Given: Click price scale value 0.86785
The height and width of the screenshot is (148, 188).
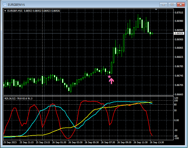Looking at the screenshot, I should pyautogui.click(x=179, y=66).
